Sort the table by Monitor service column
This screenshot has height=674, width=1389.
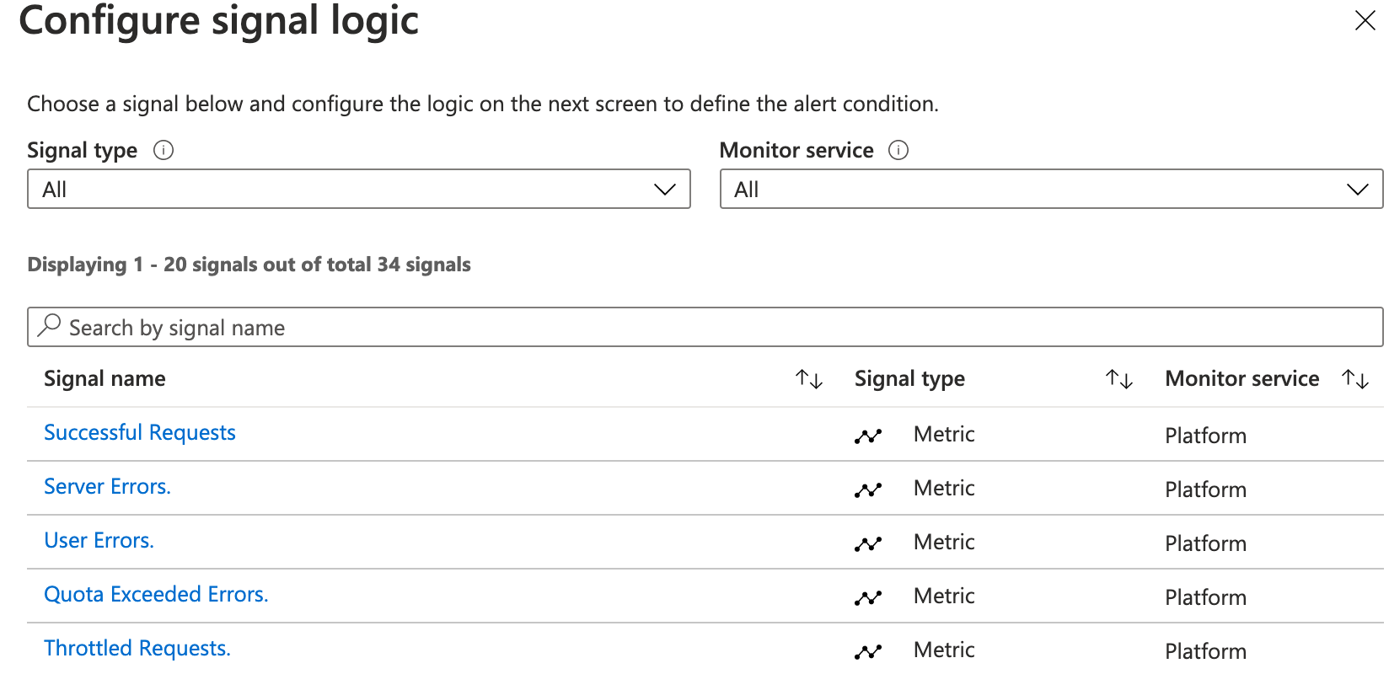(1354, 379)
